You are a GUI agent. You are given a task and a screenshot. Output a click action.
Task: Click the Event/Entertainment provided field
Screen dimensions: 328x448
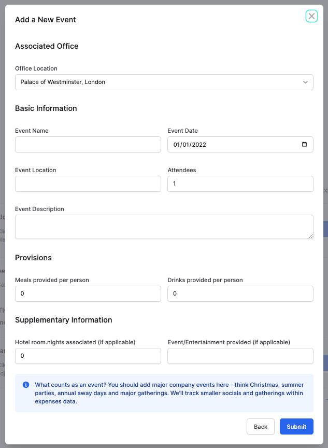tap(240, 356)
